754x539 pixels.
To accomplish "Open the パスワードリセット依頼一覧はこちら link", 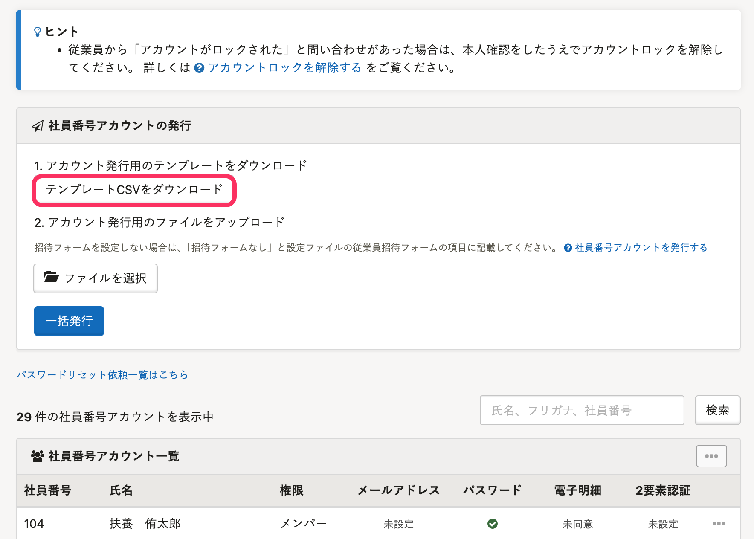I will pyautogui.click(x=102, y=375).
